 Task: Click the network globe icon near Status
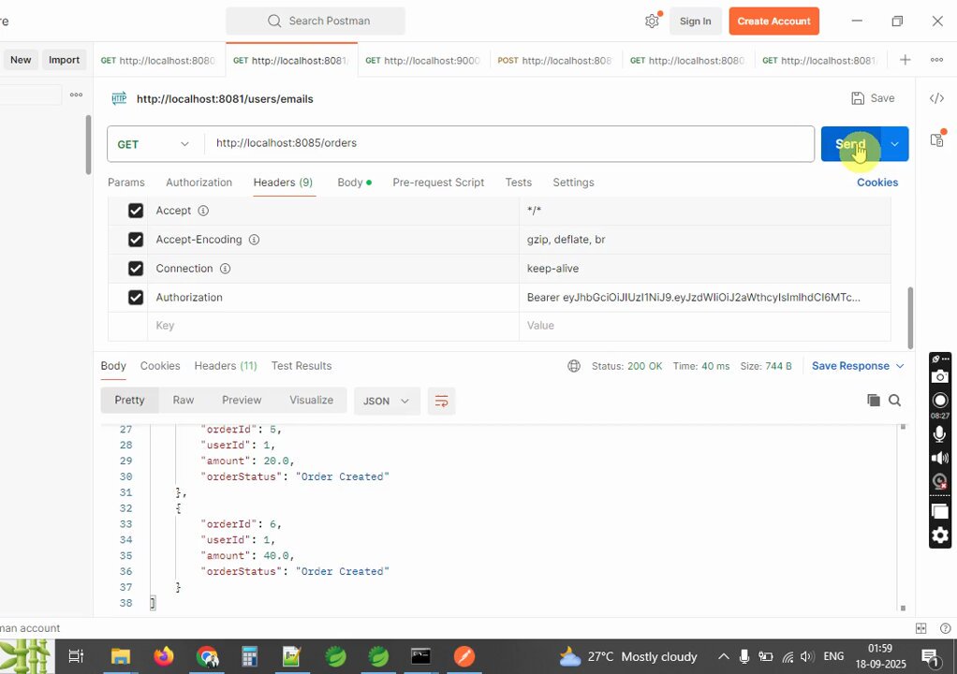click(574, 366)
